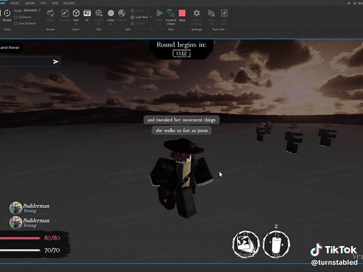Expand the Material dropdown arrow
Screen dimensions: 363x272
122,24
